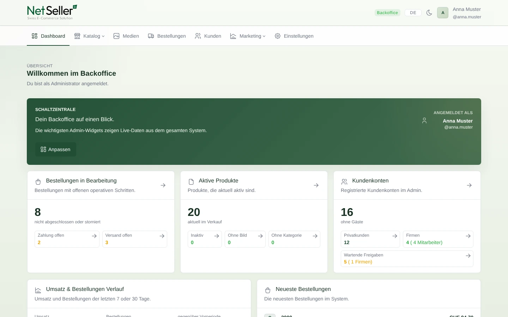Click the shopping bag icon beside Bestellungen in Bearbeitung
The width and height of the screenshot is (508, 317).
pyautogui.click(x=38, y=182)
